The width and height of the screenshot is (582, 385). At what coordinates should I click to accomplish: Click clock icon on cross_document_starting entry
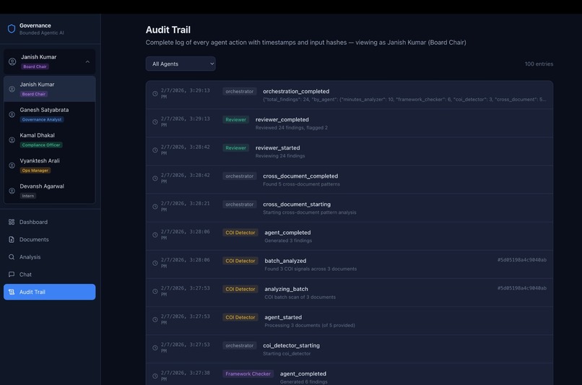[x=155, y=207]
